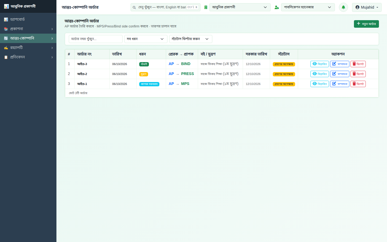Click the BIND recipient text in row 1
Image resolution: width=387 pixels, height=242 pixels.
(186, 64)
